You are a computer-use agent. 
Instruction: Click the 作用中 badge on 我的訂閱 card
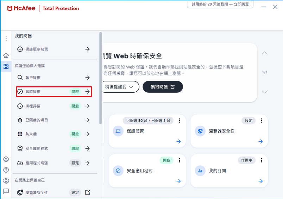tap(246, 160)
